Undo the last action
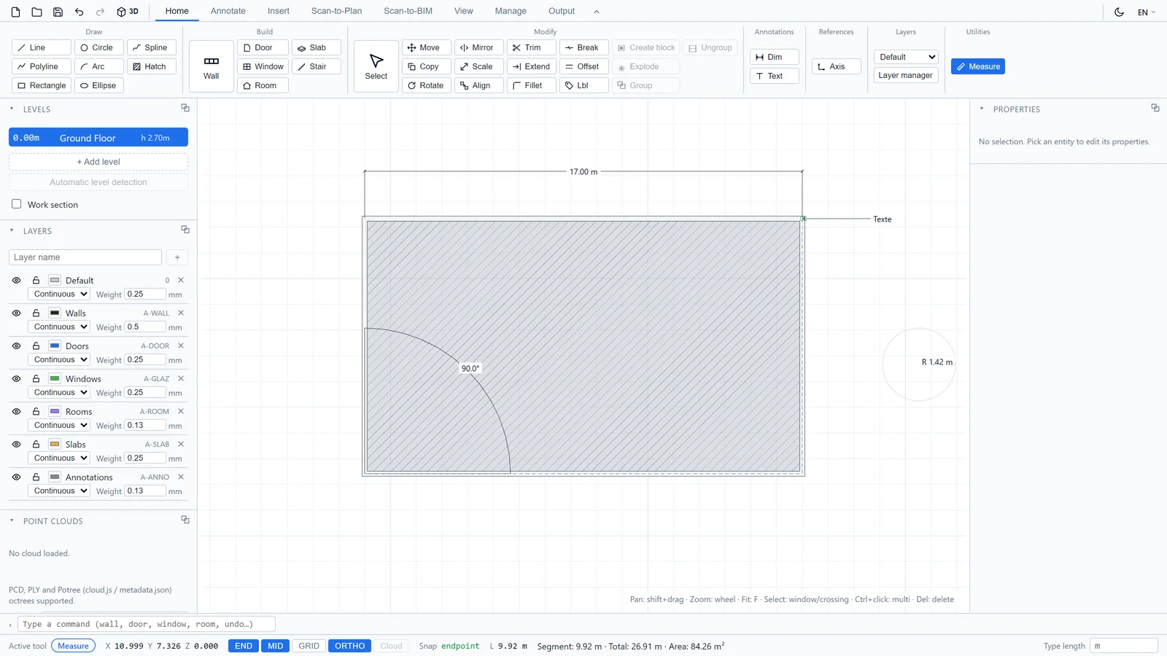Viewport: 1167px width, 656px height. 79,12
